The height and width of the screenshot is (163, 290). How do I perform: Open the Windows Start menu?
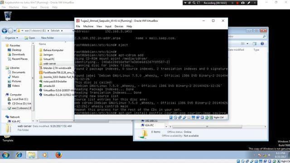[x=6, y=155]
